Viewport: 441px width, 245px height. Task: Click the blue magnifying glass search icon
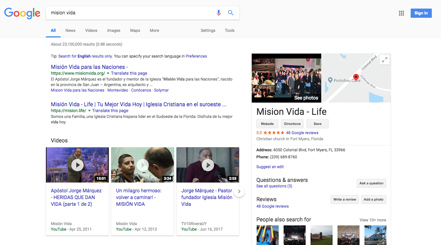231,13
